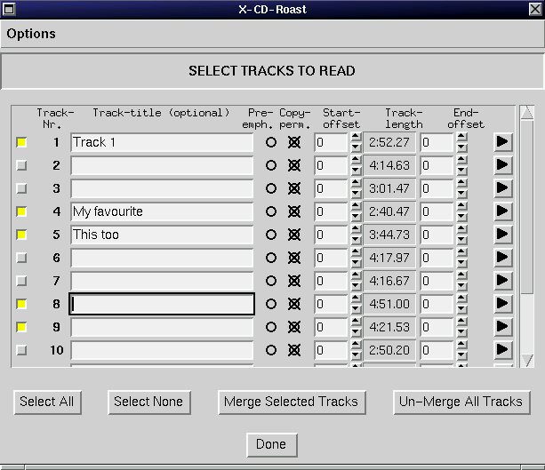This screenshot has width=545, height=470.
Task: Uncheck the selection box for track 8
Action: [22, 304]
